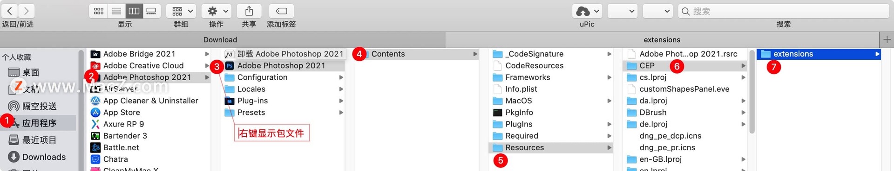The width and height of the screenshot is (894, 171).
Task: Open the group-by dropdown
Action: pyautogui.click(x=181, y=11)
